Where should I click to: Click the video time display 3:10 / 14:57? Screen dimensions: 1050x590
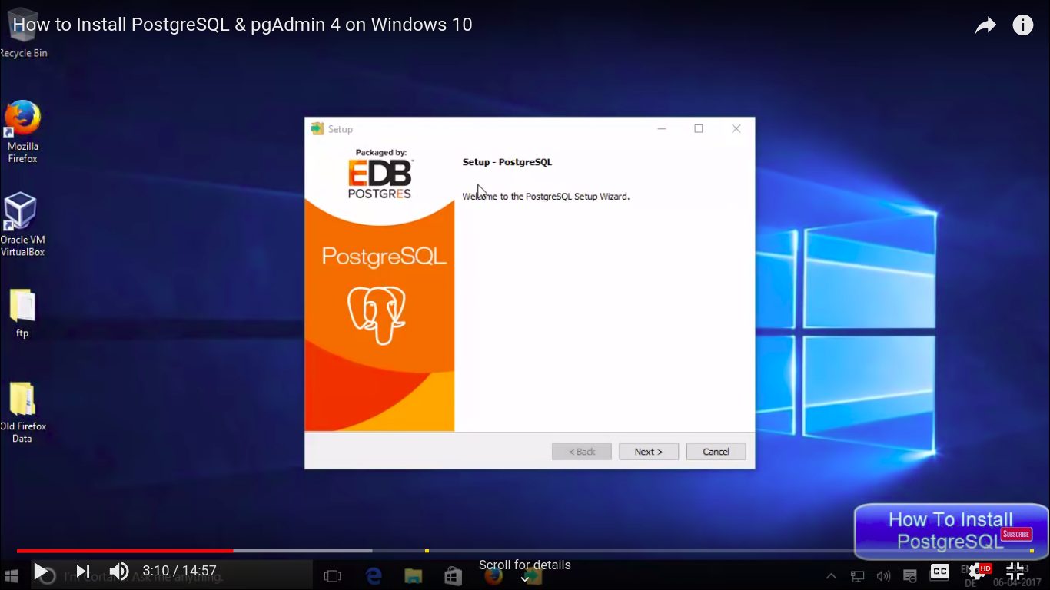[179, 571]
